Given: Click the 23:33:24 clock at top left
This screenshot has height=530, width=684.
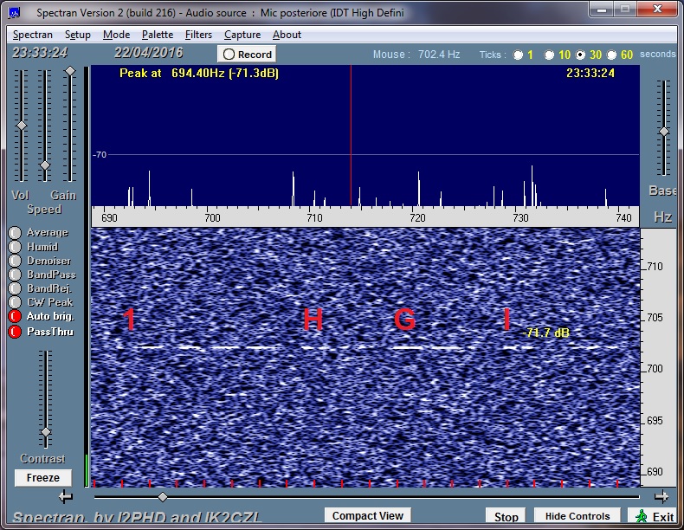Looking at the screenshot, I should point(40,53).
